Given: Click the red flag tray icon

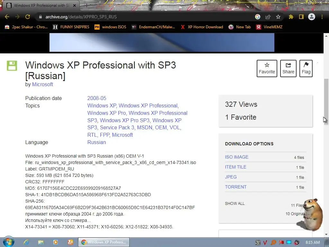Looking at the screenshot, I should click(281, 242).
